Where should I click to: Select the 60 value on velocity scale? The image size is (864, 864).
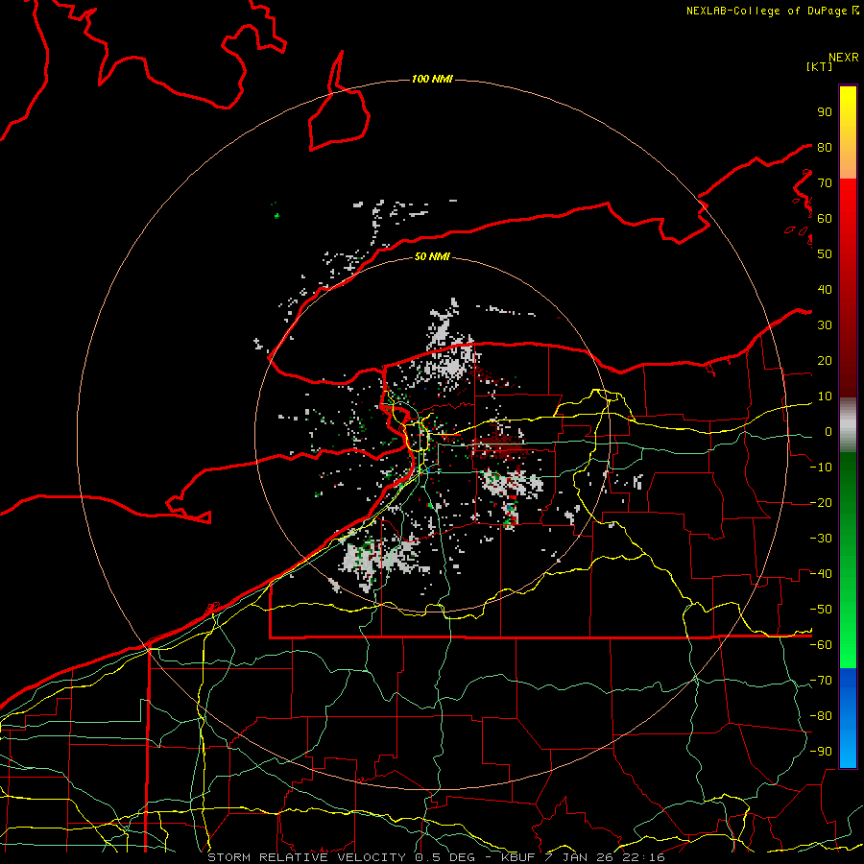tap(825, 218)
